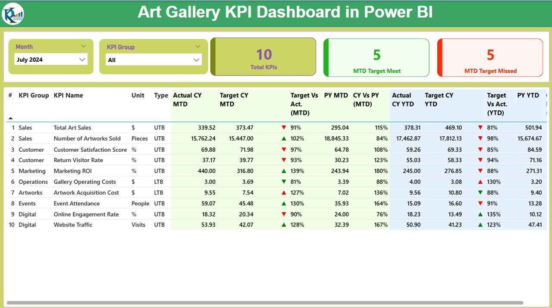Click the YTD red arrow for Event Attendance

tap(480, 203)
